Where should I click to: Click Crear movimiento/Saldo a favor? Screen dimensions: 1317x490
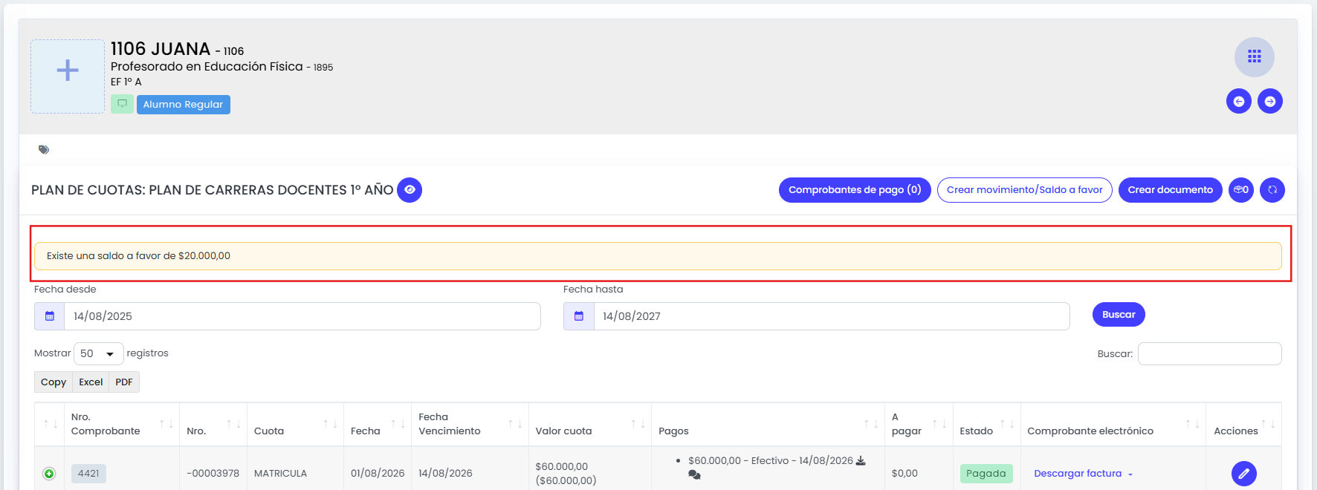(1025, 190)
